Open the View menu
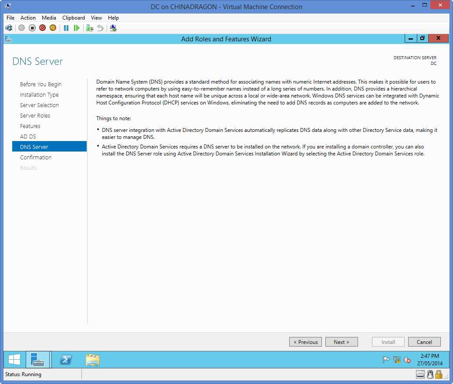Screen dimensions: 453x384 96,17
